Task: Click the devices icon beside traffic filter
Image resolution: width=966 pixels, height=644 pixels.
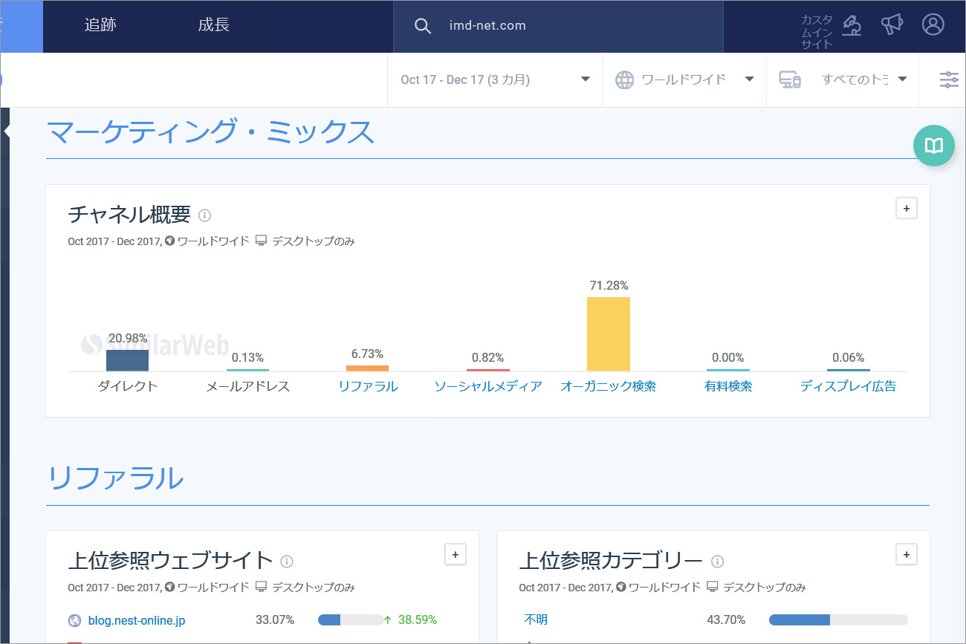Action: [790, 79]
